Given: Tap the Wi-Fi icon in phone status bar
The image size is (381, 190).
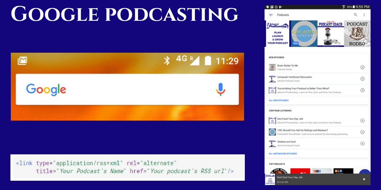Looking at the screenshot, I should click(343, 7).
